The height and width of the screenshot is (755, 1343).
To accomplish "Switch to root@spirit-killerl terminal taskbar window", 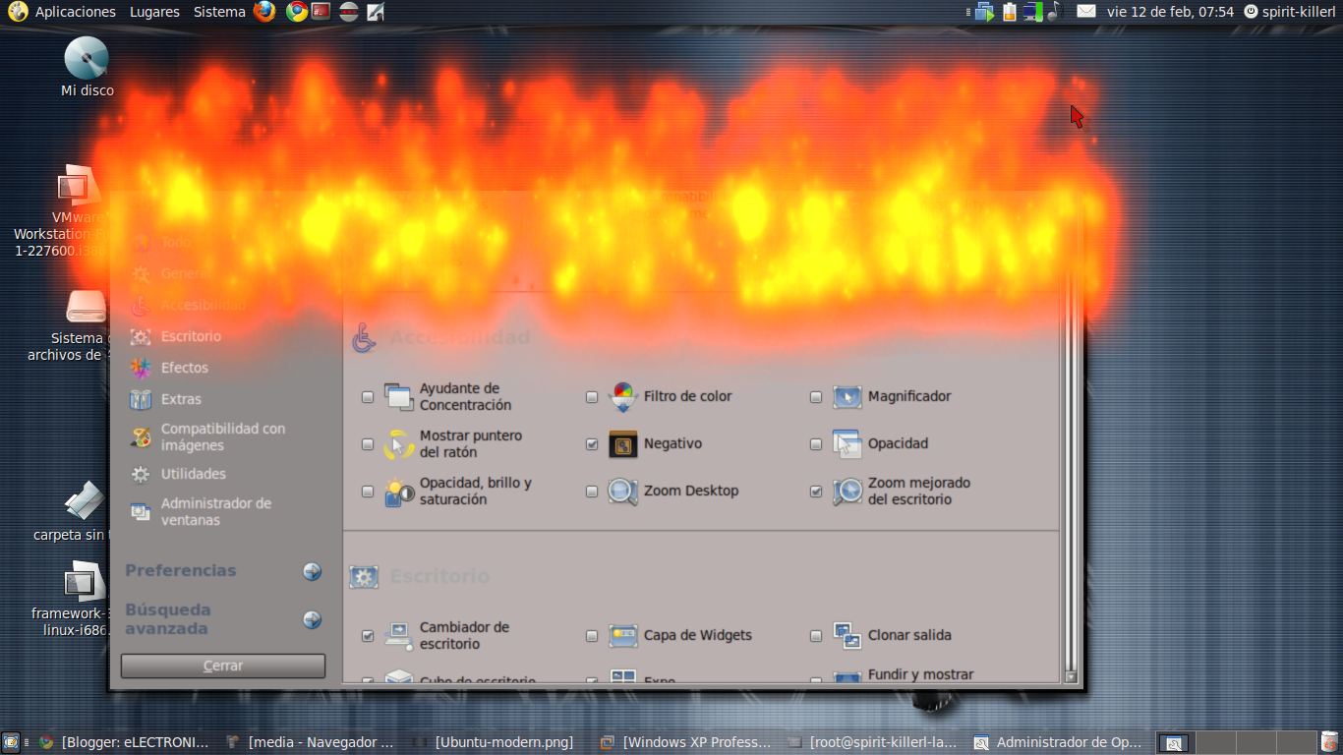I will click(x=871, y=742).
